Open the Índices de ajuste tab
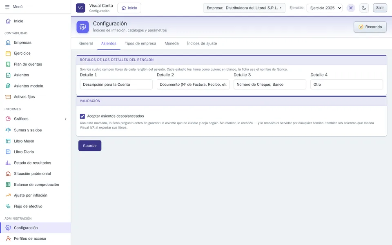 [x=202, y=44]
